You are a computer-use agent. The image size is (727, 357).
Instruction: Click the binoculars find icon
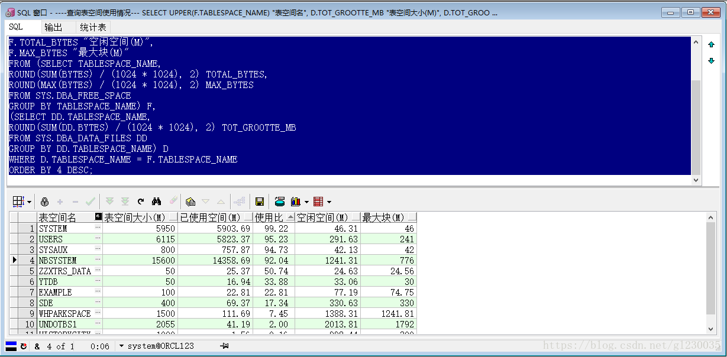tap(157, 202)
